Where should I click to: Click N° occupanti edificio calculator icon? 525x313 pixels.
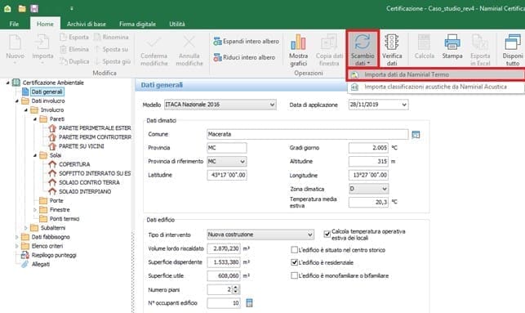pyautogui.click(x=250, y=303)
